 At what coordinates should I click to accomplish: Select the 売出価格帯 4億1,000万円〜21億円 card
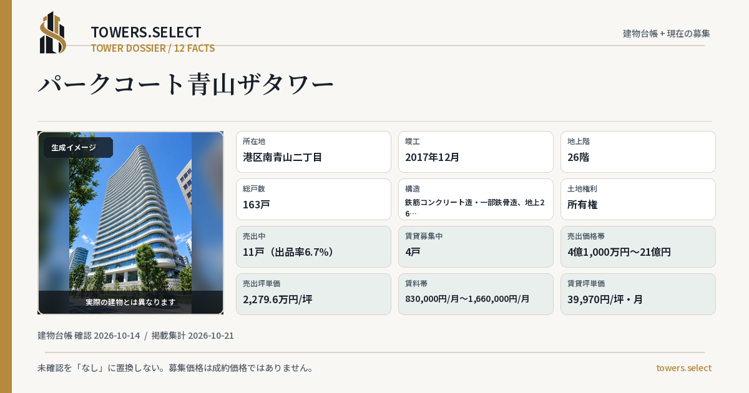pos(638,246)
